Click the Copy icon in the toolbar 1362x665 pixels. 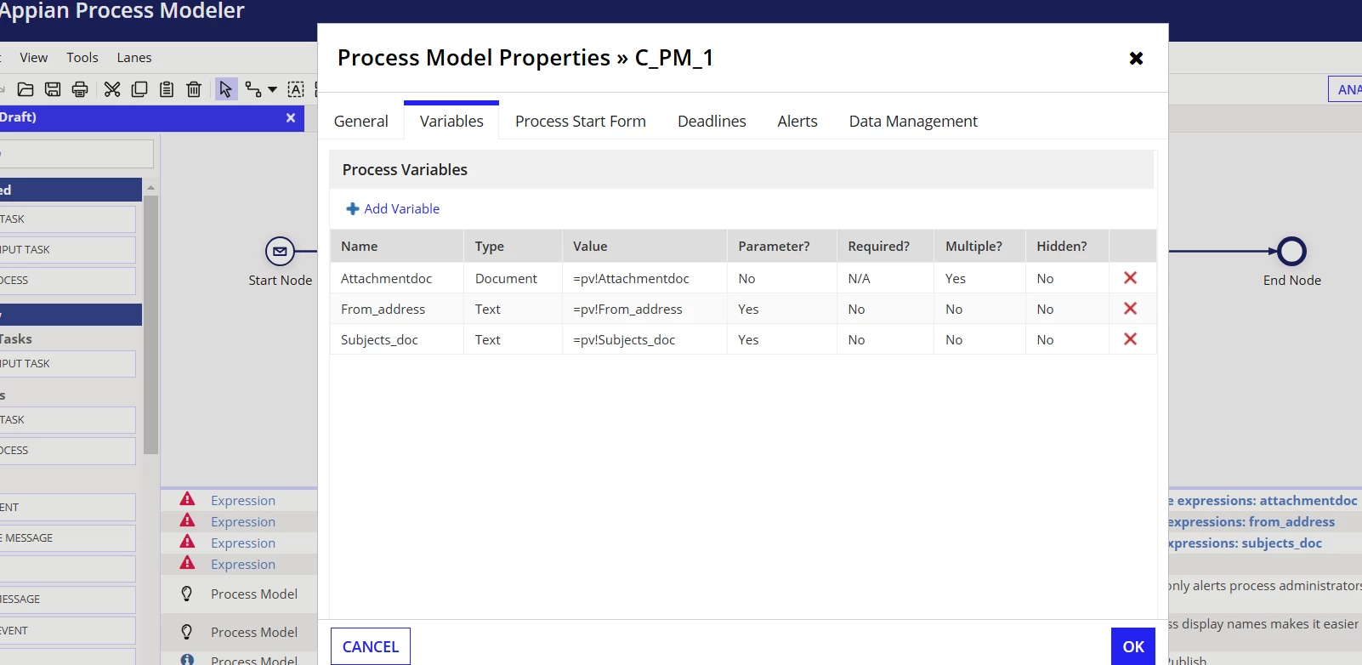pos(139,89)
